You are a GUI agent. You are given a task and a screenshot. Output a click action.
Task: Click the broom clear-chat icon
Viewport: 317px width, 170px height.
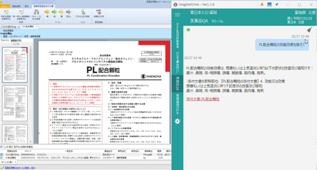309,30
